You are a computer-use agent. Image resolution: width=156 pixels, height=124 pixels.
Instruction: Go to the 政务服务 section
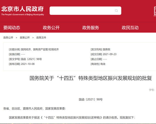click(x=91, y=28)
